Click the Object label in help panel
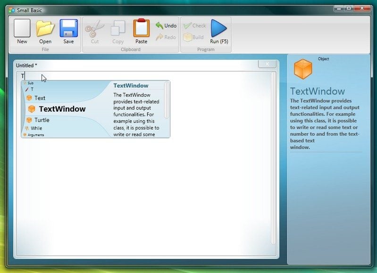This screenshot has width=377, height=273. [323, 59]
